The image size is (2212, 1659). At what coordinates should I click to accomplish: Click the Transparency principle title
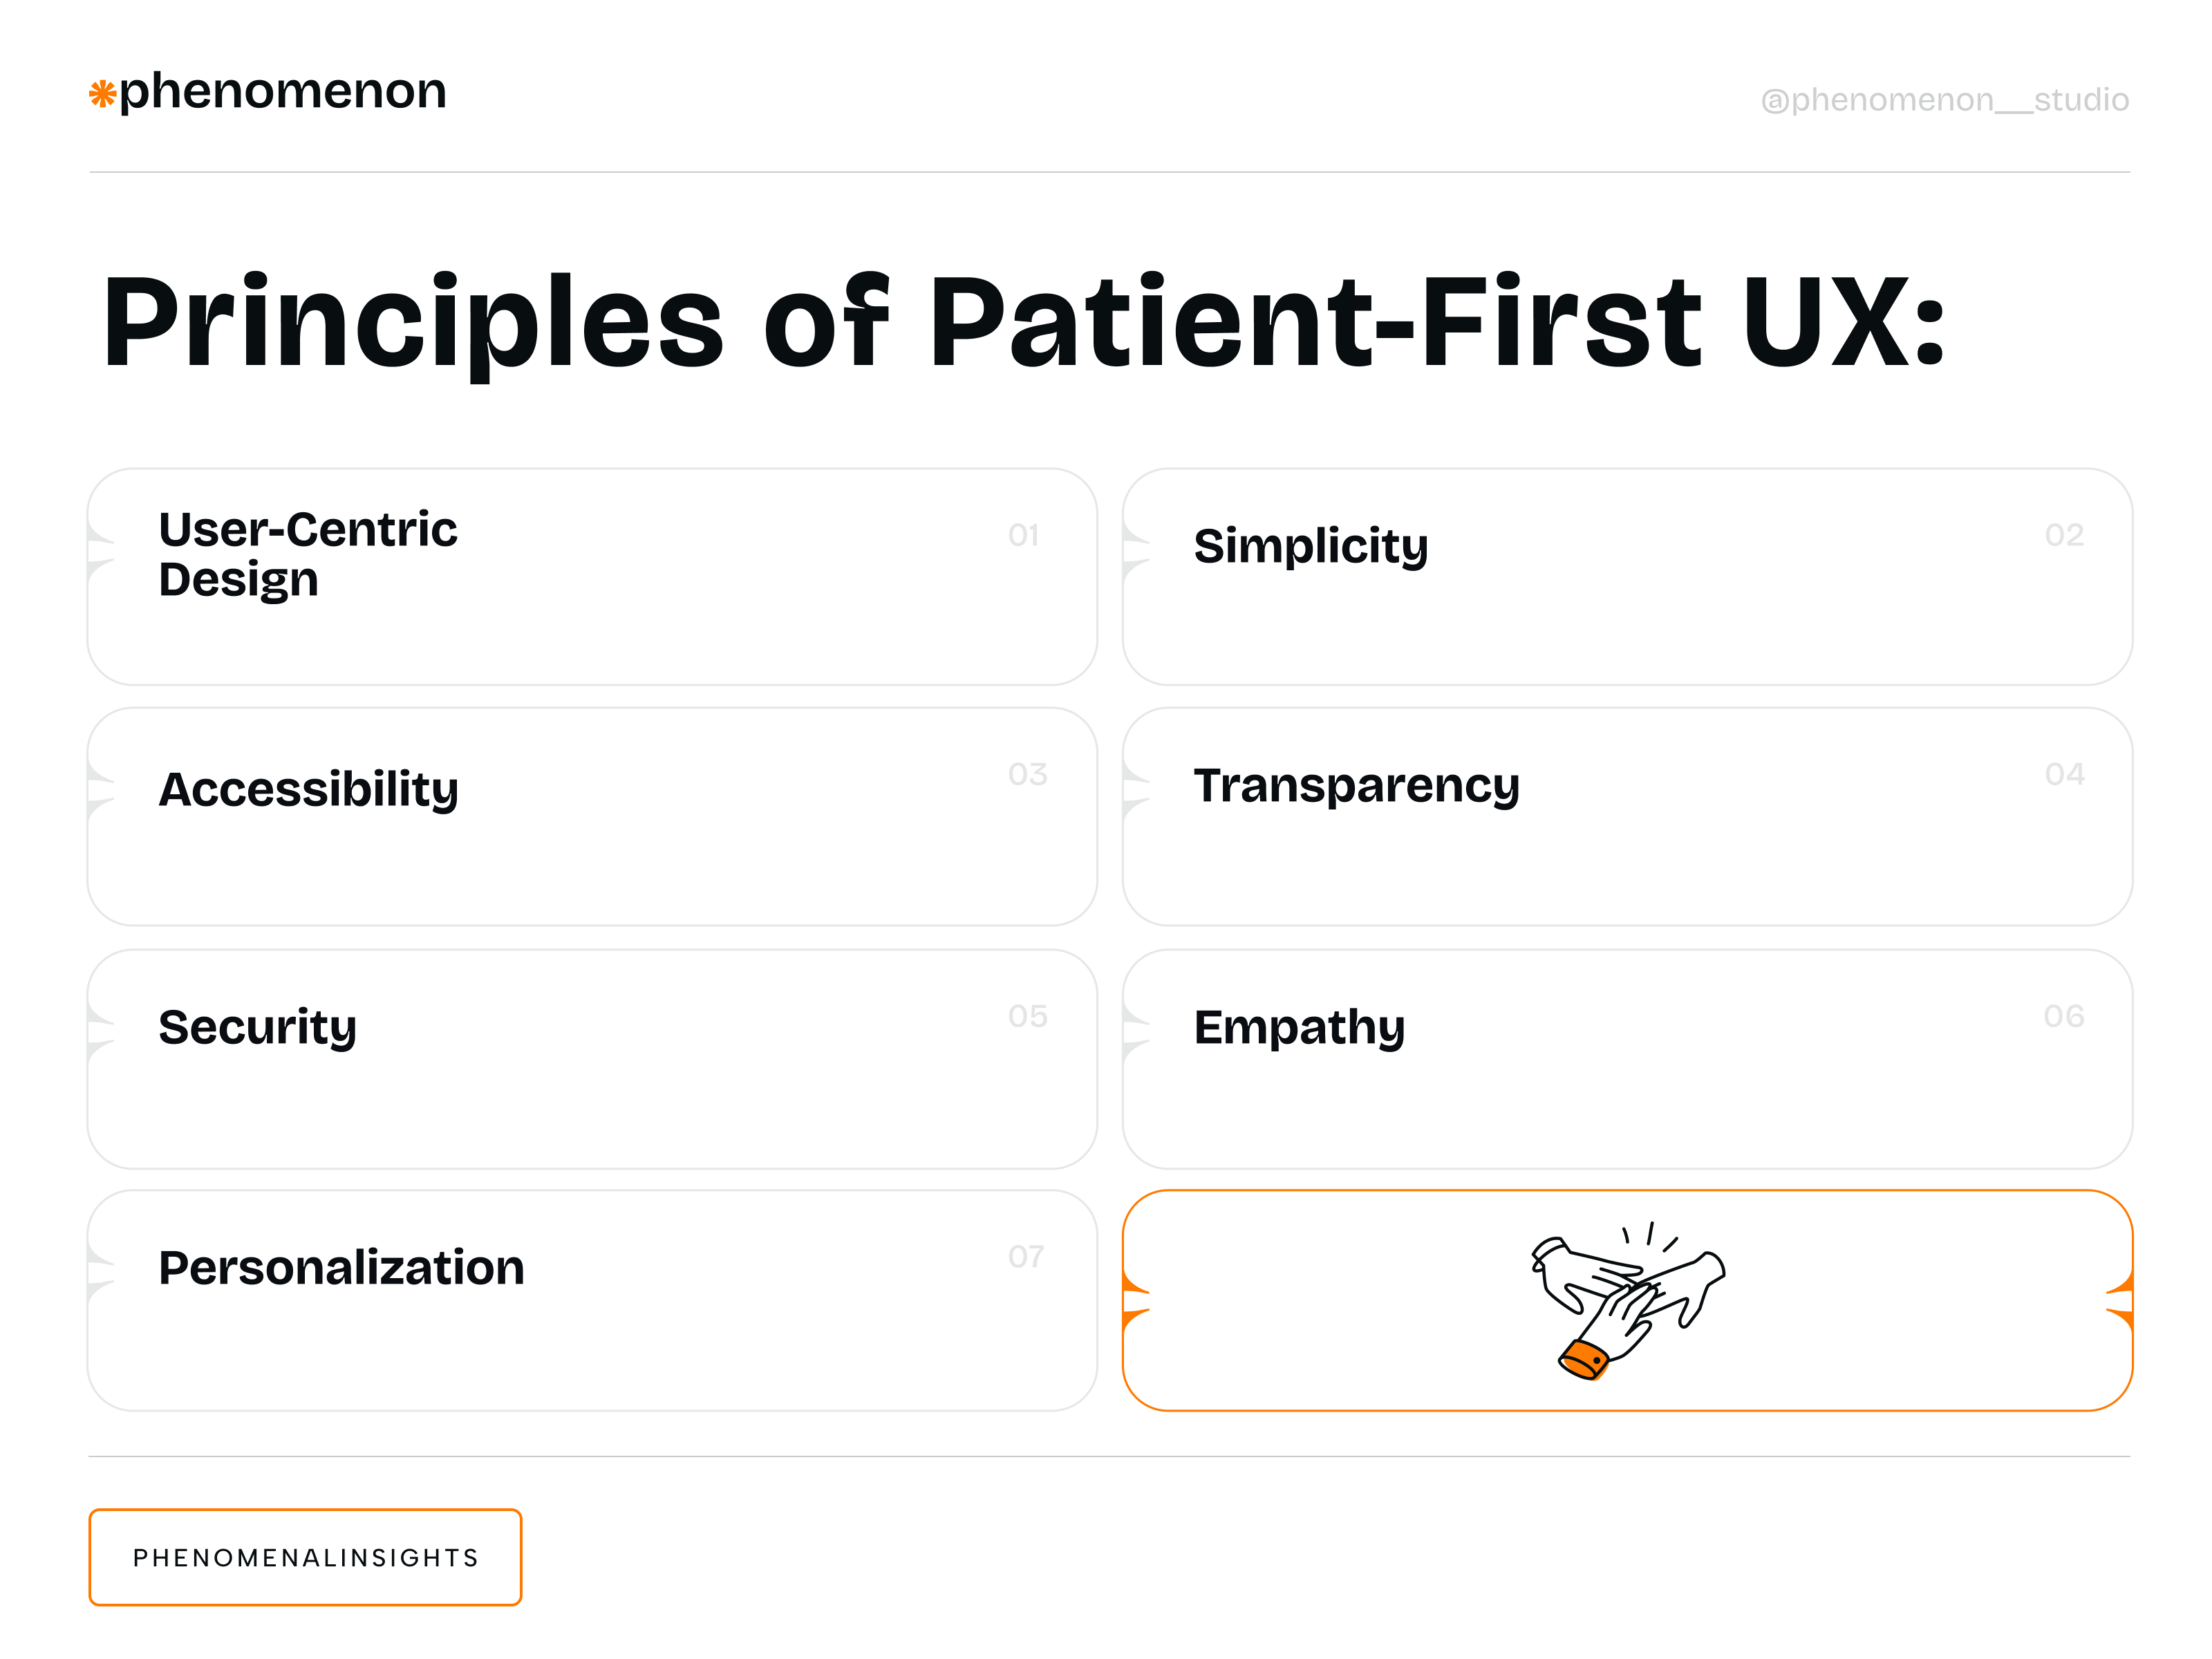[1356, 785]
